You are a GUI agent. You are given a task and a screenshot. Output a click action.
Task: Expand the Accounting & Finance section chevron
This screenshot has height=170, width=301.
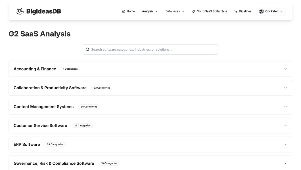pos(285,69)
